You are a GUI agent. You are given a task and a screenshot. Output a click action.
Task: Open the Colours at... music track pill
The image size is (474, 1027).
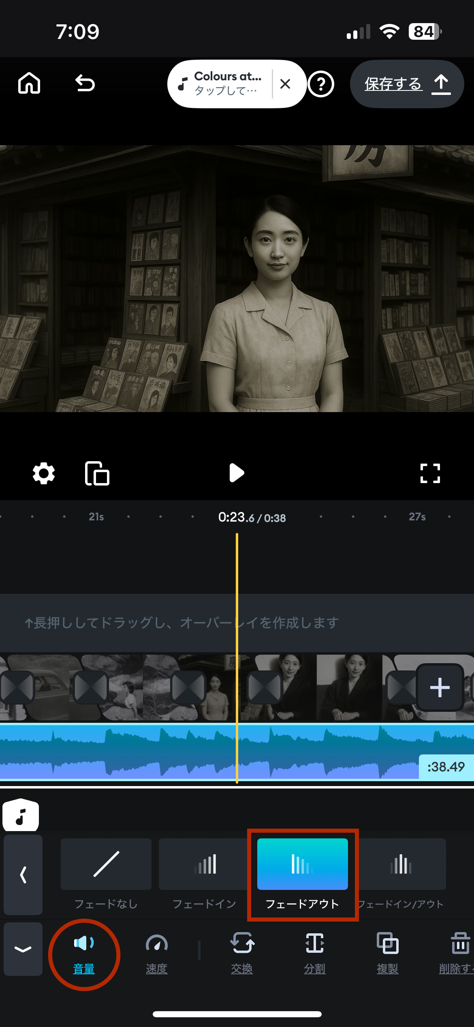(221, 84)
